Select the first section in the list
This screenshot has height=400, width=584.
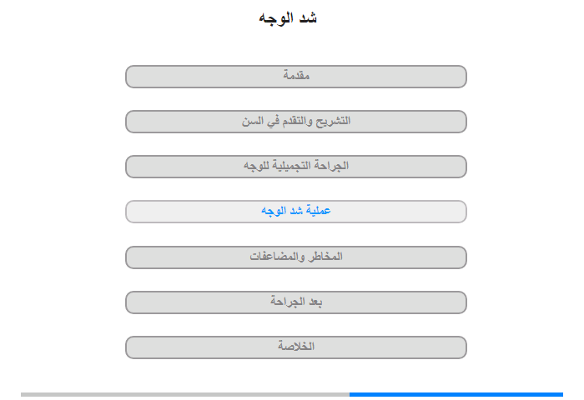(x=295, y=77)
